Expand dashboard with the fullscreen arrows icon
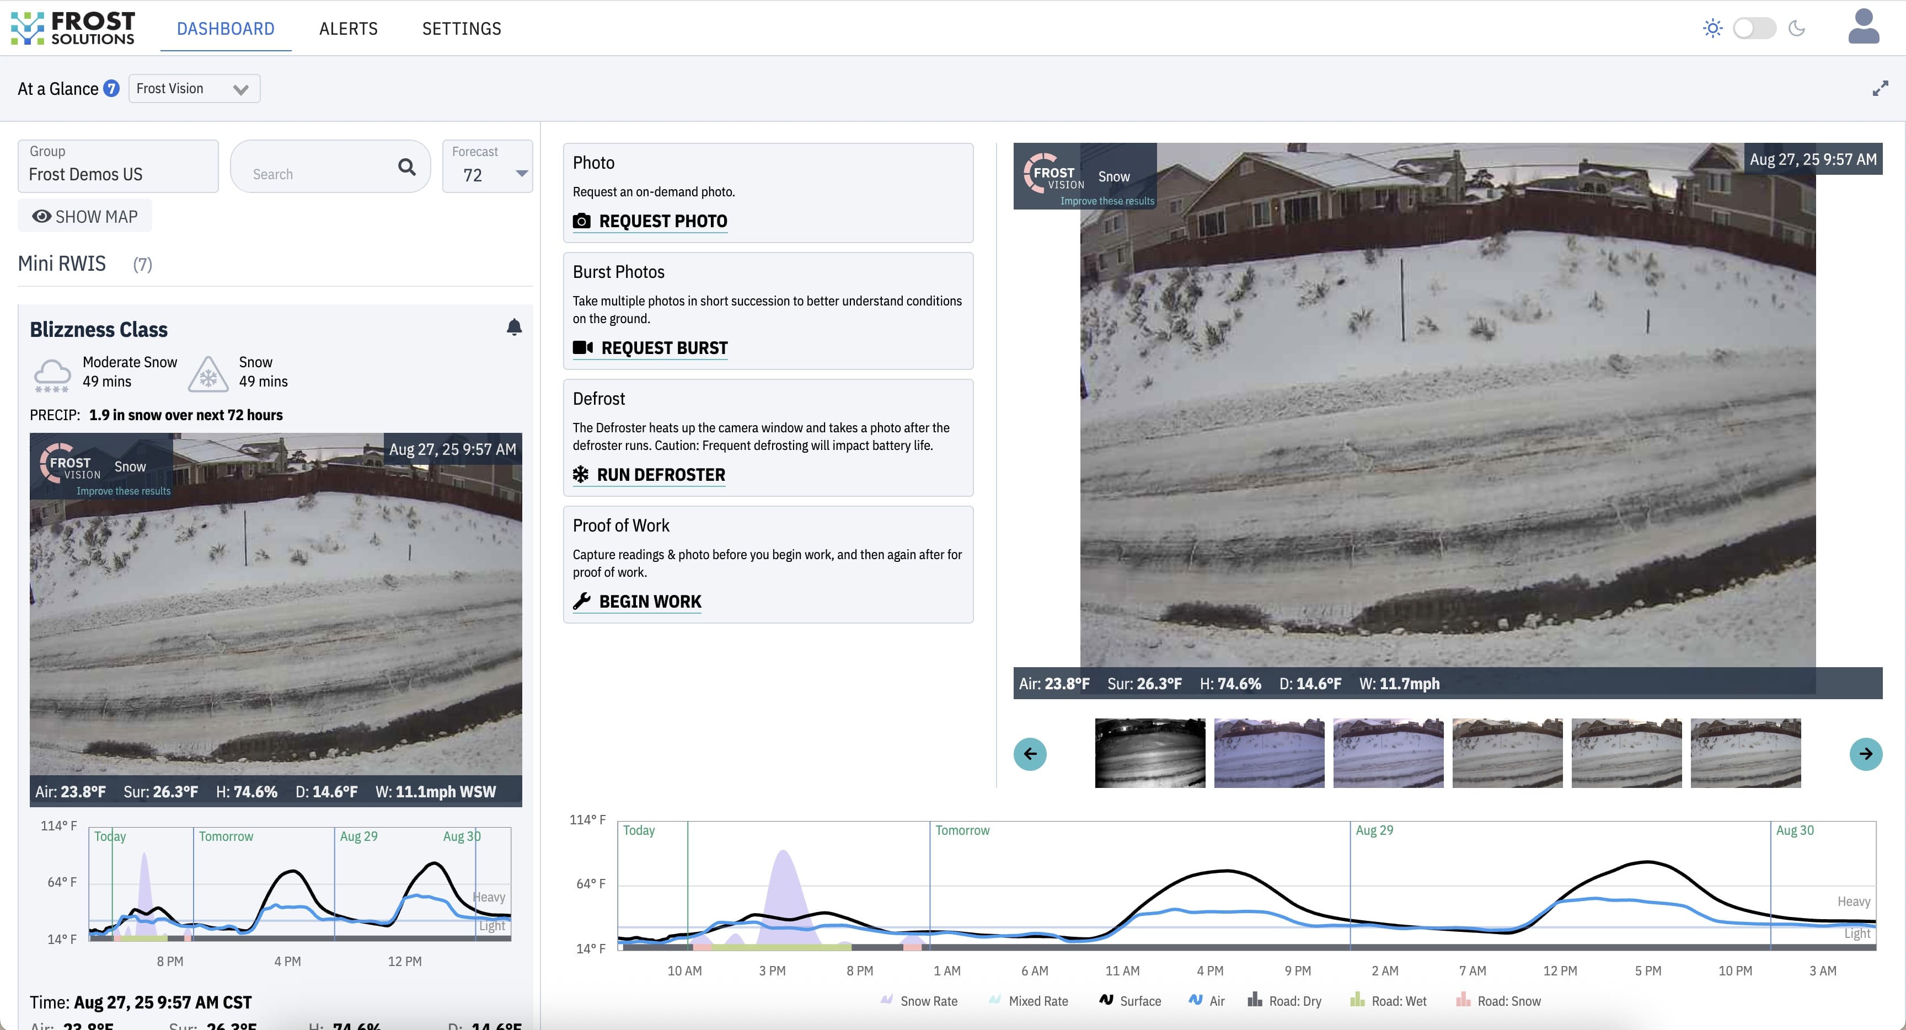 1880,89
